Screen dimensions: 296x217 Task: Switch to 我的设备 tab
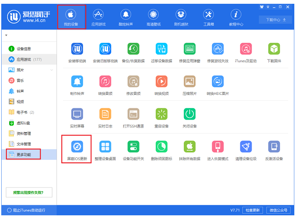pos(71,18)
